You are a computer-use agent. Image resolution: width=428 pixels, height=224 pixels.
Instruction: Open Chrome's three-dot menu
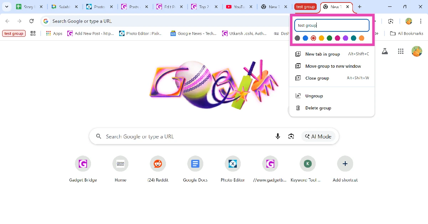[x=421, y=21]
